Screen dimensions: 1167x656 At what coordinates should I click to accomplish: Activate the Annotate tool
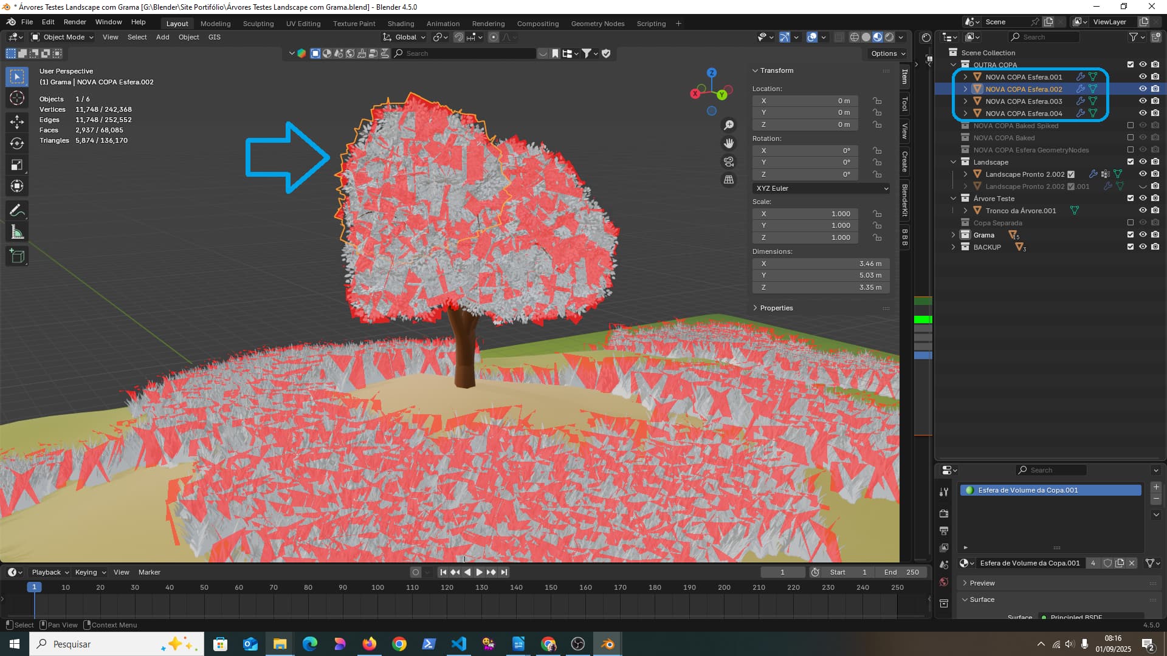tap(17, 211)
